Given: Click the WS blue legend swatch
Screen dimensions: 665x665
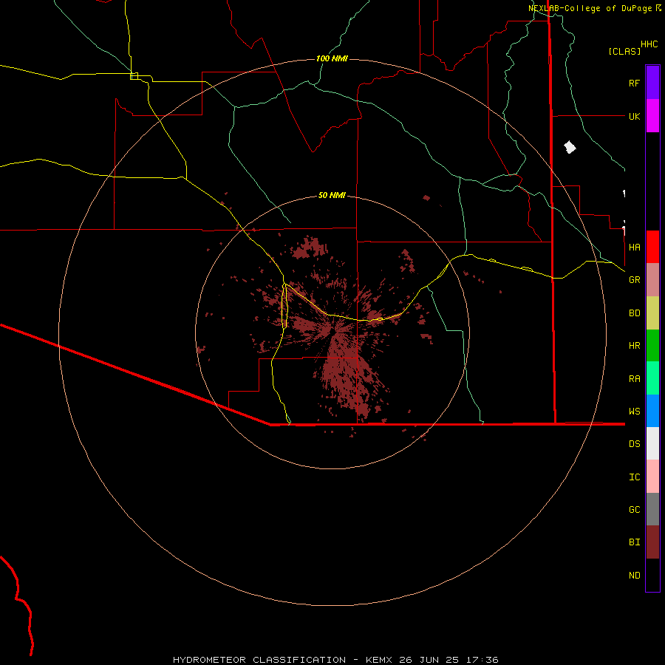Looking at the screenshot, I should click(x=652, y=411).
